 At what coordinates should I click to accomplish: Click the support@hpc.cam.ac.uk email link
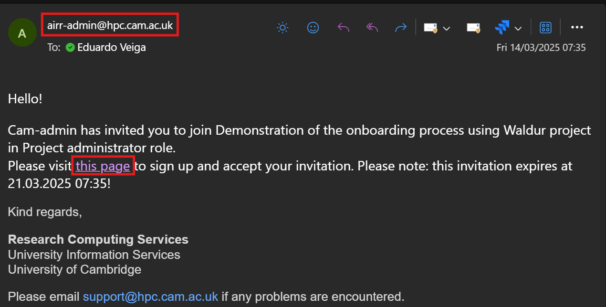pos(150,297)
